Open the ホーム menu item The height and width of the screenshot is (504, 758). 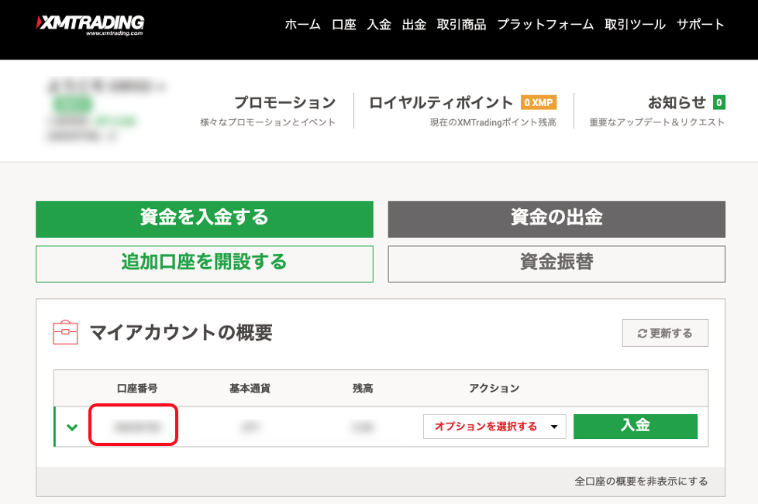tap(302, 24)
